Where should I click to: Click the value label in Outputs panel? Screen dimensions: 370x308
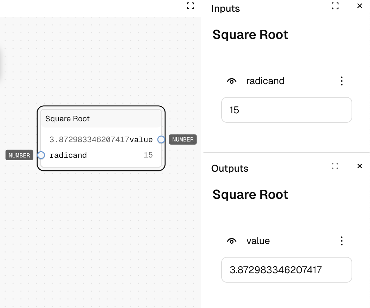tap(258, 241)
